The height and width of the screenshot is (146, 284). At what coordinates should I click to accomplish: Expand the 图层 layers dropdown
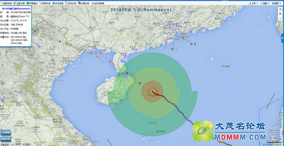[276, 3]
